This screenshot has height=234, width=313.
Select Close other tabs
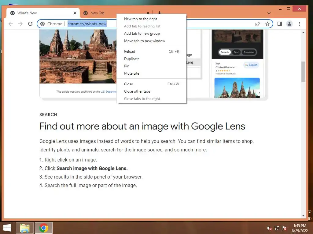pyautogui.click(x=152, y=91)
